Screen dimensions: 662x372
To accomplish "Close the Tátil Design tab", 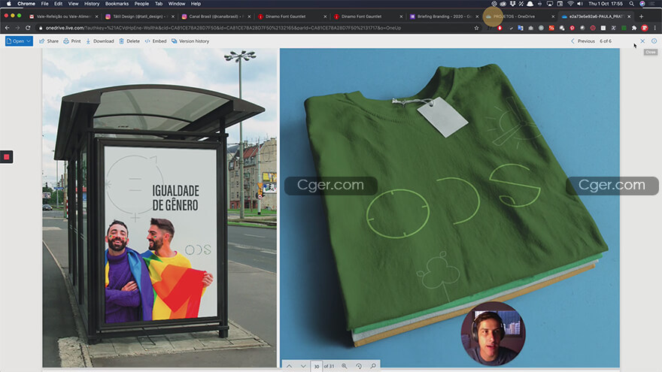I will pyautogui.click(x=173, y=17).
